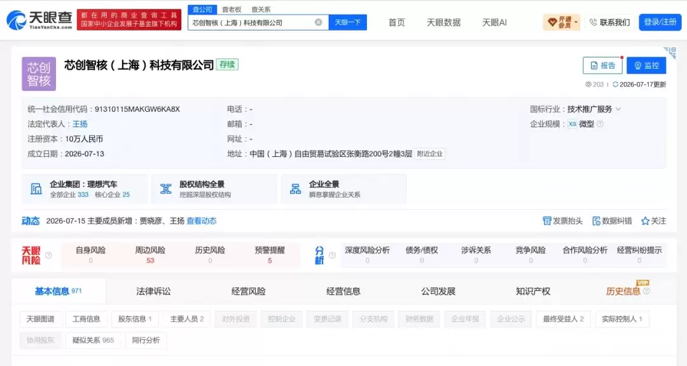Click the 天眼一下 search button
This screenshot has width=687, height=366.
(x=347, y=22)
